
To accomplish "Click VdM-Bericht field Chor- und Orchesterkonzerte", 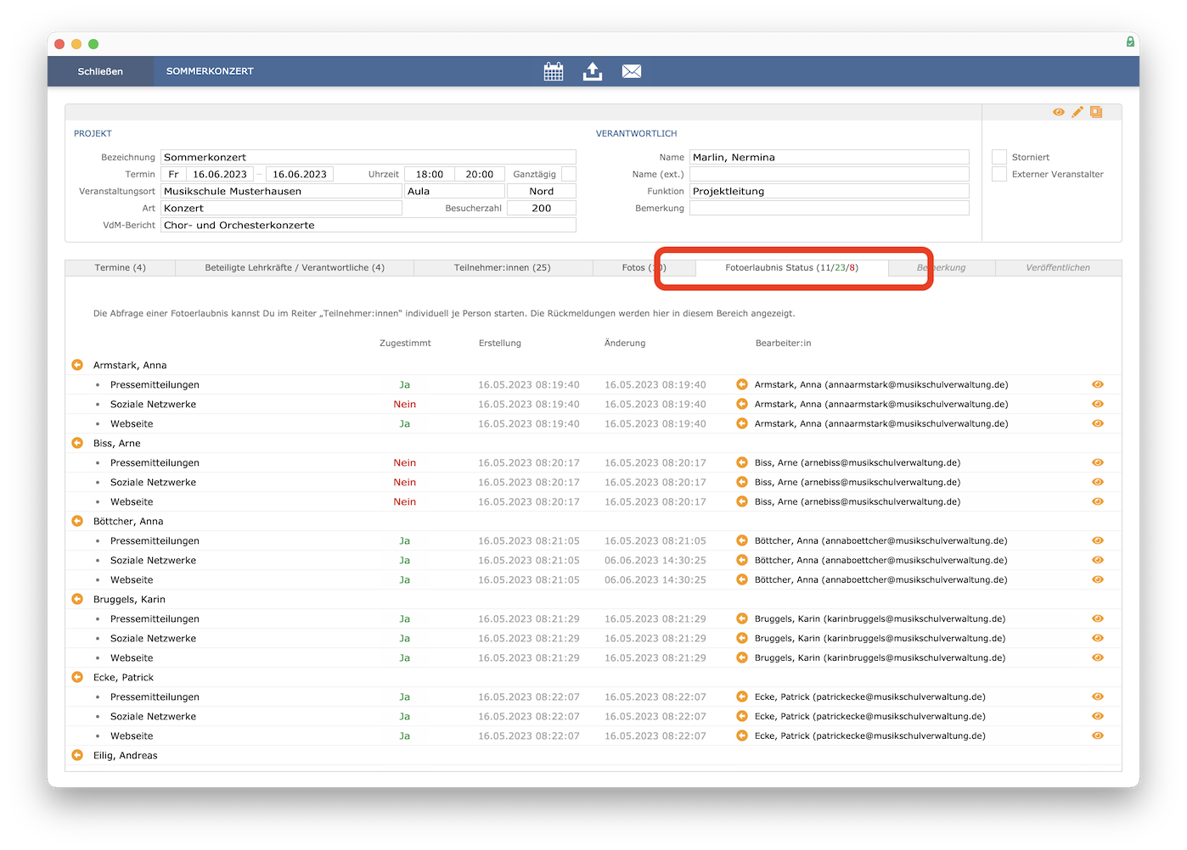I will [x=368, y=225].
